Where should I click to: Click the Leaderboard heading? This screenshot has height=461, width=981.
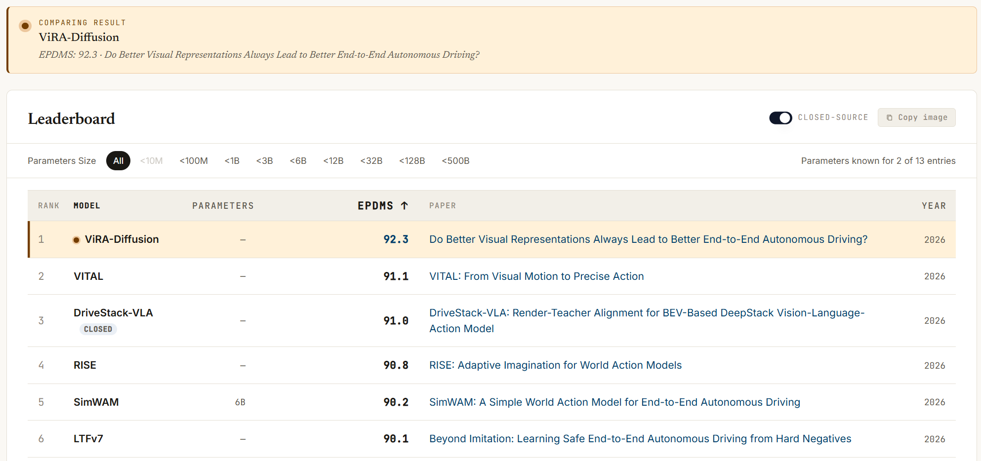pos(71,118)
